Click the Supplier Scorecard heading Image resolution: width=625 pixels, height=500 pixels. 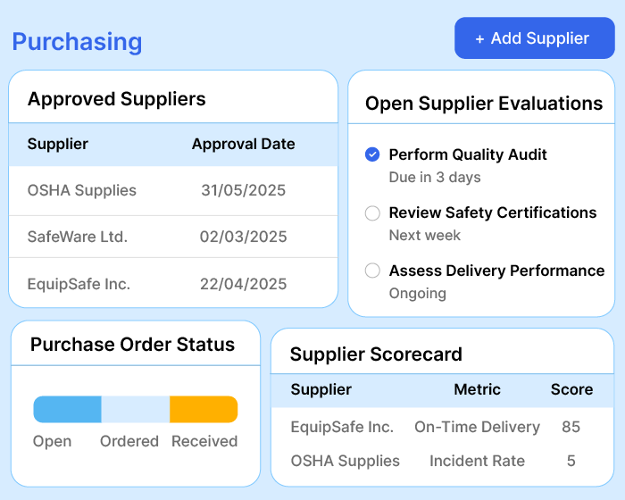[376, 354]
